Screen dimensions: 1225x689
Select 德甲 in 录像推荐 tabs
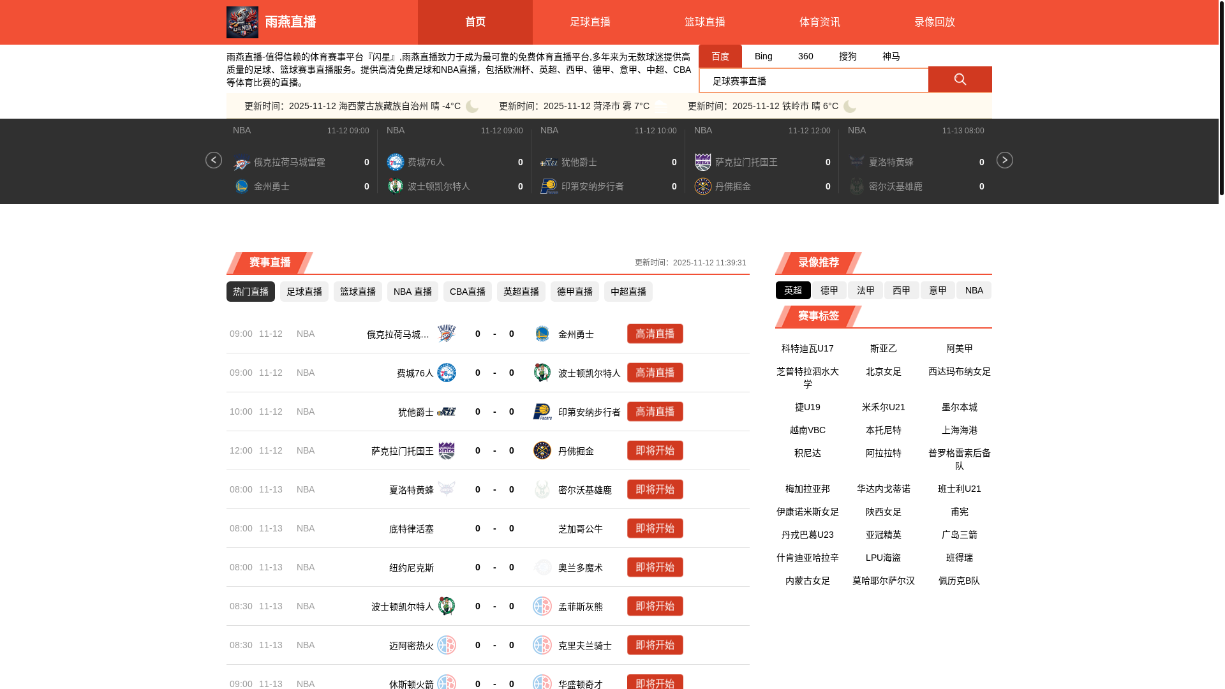point(829,290)
